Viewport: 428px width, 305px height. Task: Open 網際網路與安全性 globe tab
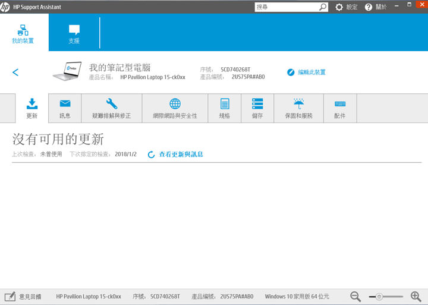click(175, 108)
